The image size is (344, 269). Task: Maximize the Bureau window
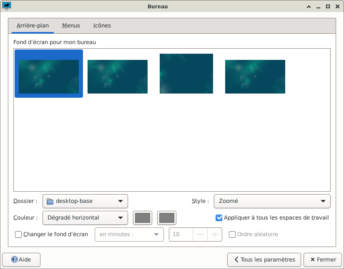click(x=328, y=7)
